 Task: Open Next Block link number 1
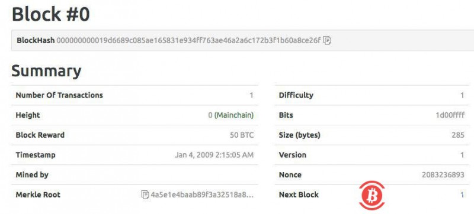click(462, 194)
